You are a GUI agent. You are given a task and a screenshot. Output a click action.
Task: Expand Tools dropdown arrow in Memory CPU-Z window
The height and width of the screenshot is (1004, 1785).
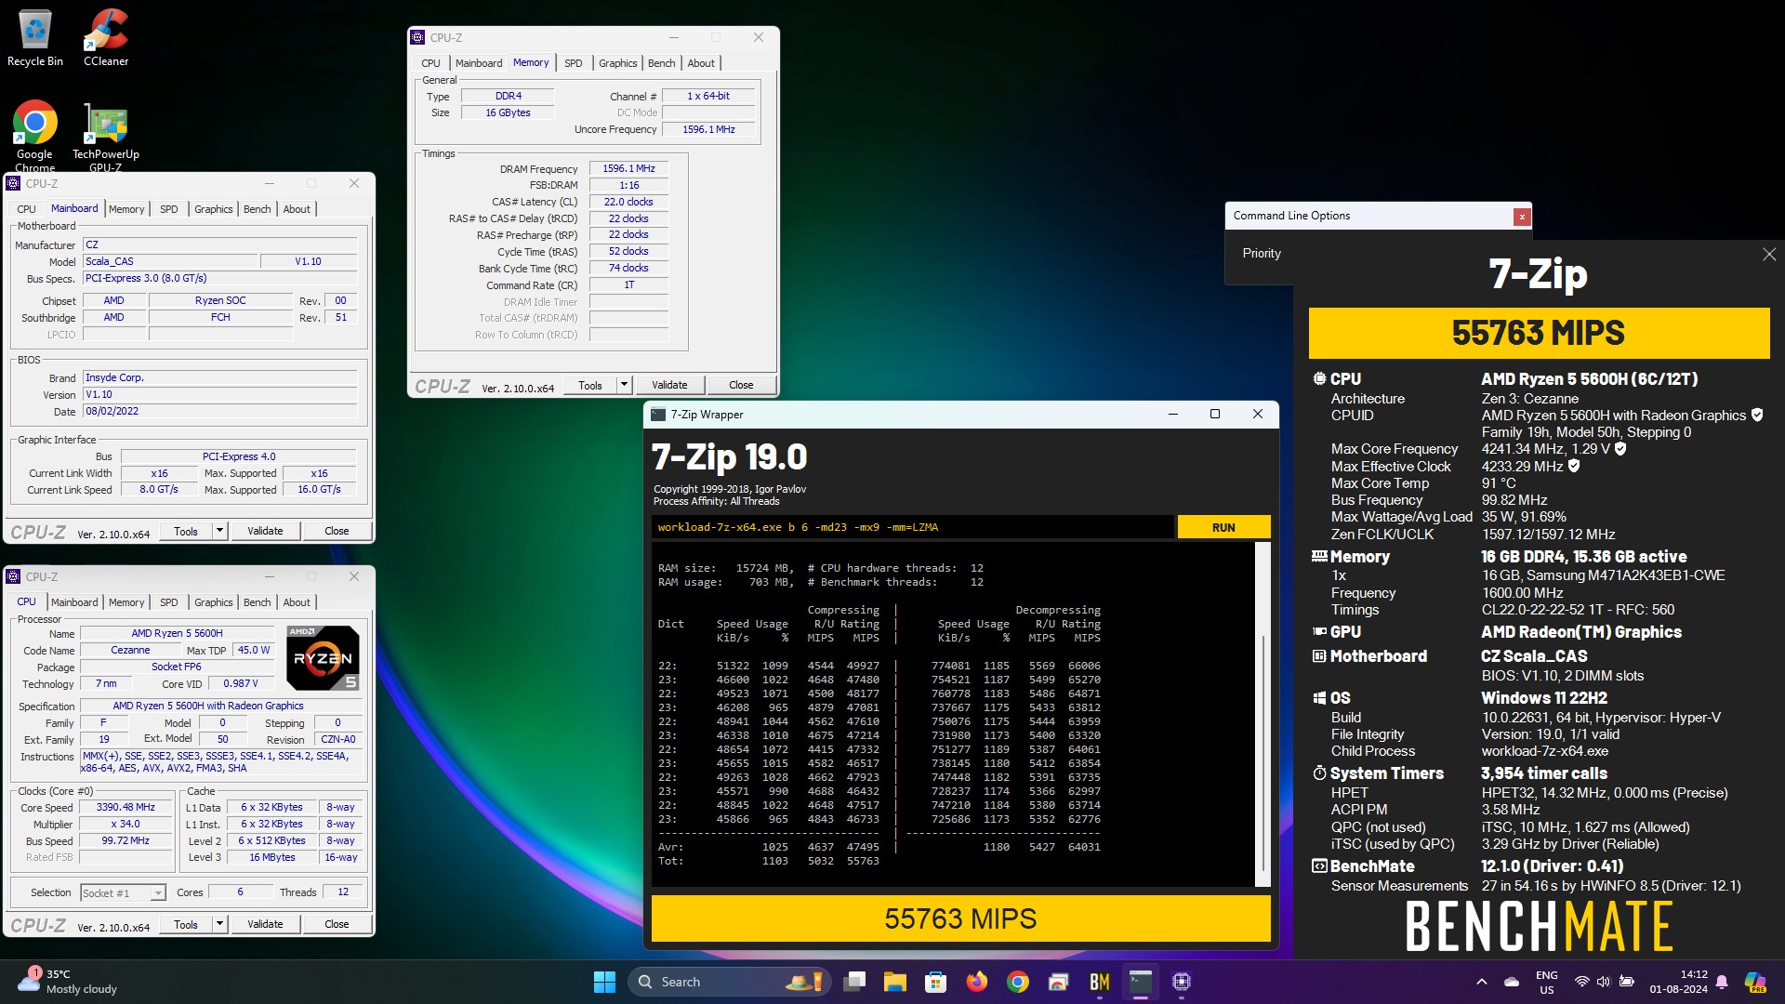[625, 385]
